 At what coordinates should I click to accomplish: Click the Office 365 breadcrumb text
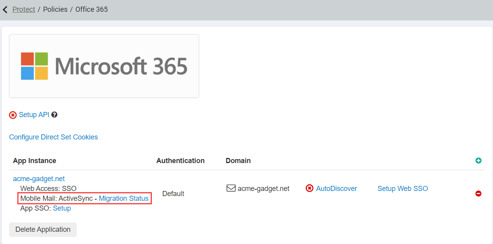pyautogui.click(x=92, y=9)
